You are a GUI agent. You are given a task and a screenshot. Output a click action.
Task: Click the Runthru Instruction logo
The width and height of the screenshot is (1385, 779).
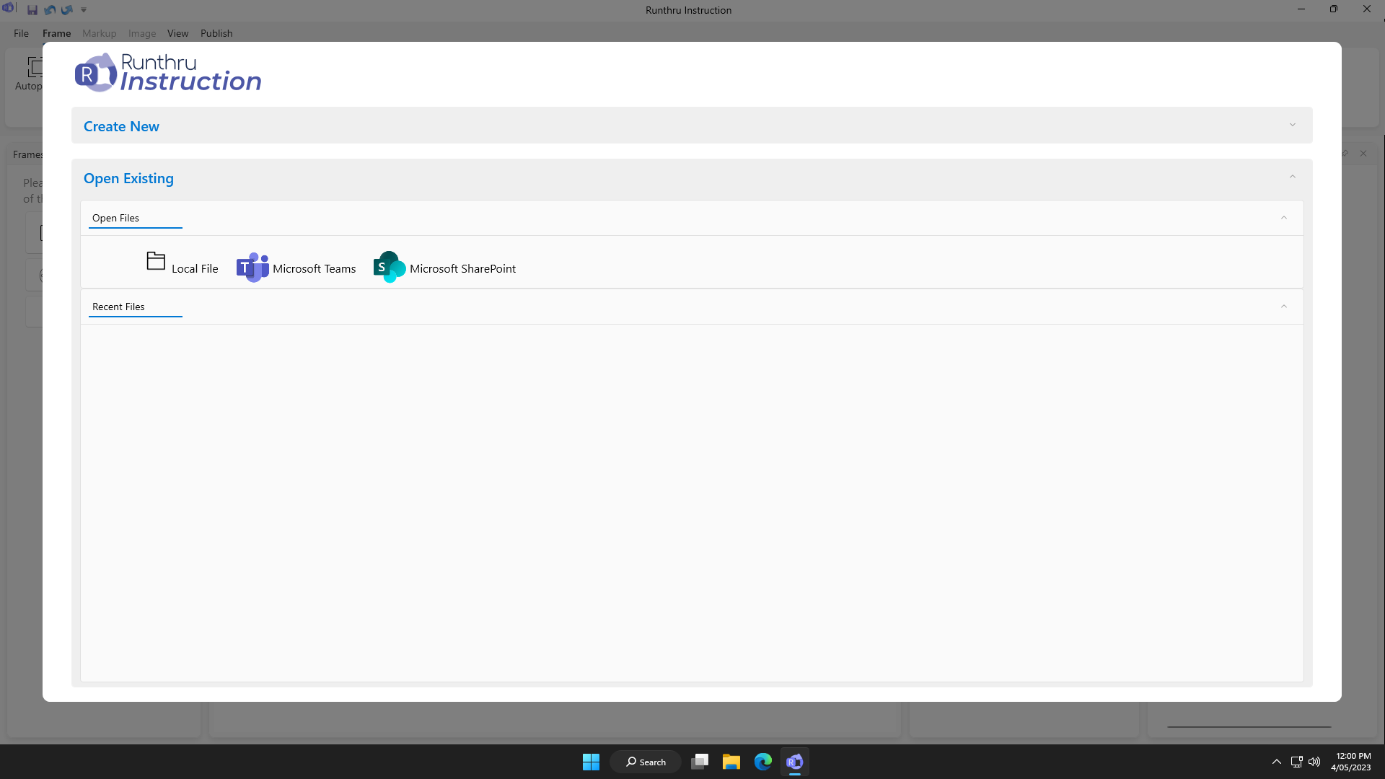[168, 73]
